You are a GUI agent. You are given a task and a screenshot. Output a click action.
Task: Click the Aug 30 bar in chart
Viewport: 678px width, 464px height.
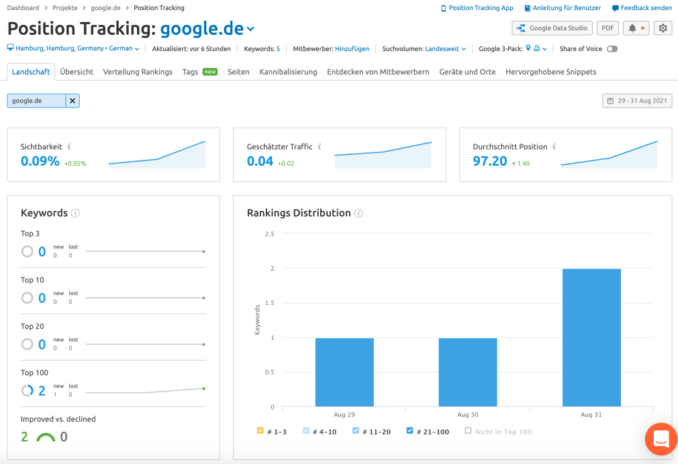coord(467,372)
